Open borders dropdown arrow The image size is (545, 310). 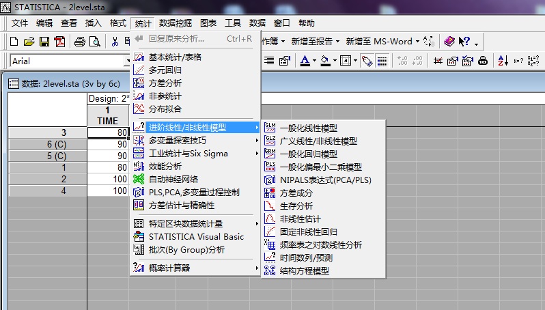pos(355,61)
